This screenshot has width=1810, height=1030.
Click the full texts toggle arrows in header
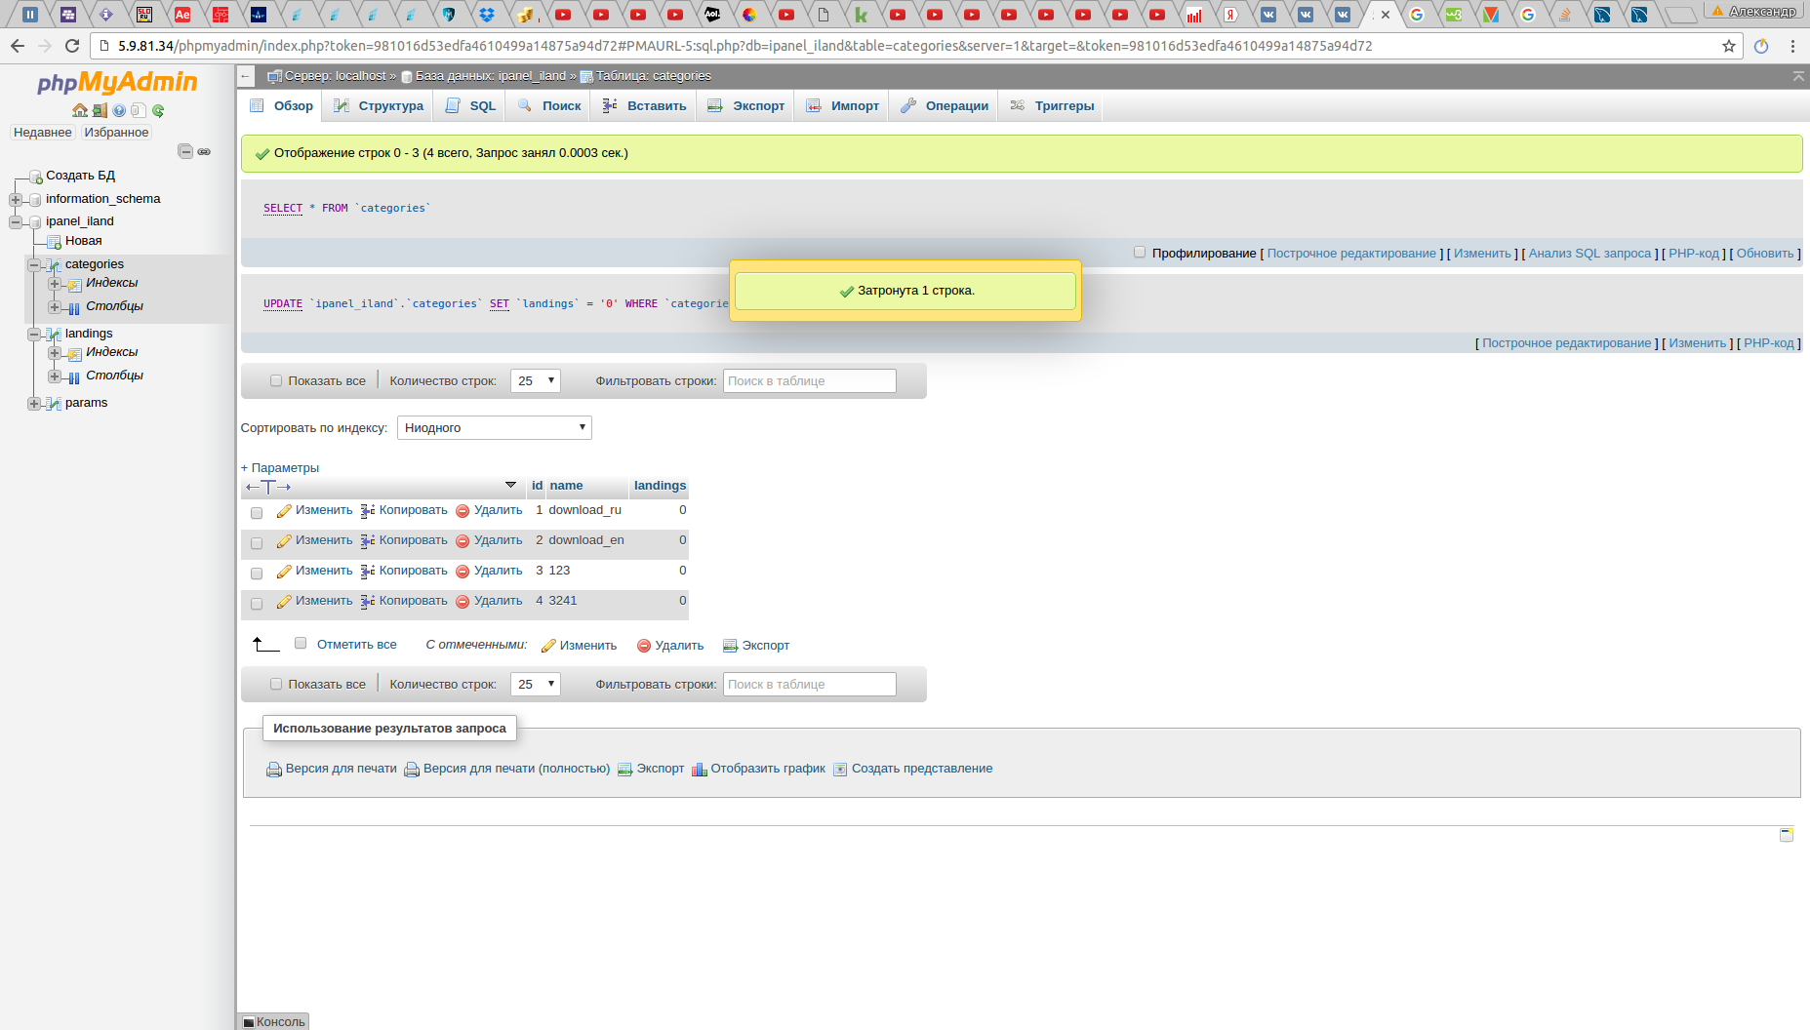tap(268, 487)
